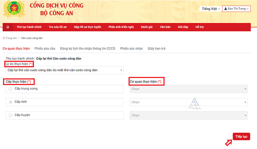Click the Cấp tỉnh option label
This screenshot has width=257, height=149.
(21, 102)
